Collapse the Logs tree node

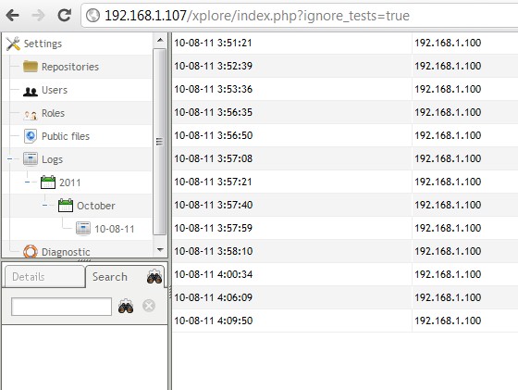click(10, 159)
